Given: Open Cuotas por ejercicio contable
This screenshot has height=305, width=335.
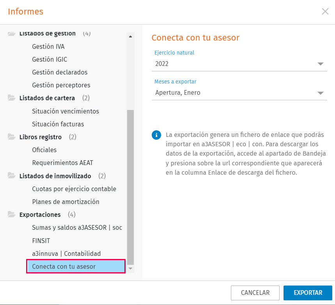Looking at the screenshot, I should (x=74, y=189).
